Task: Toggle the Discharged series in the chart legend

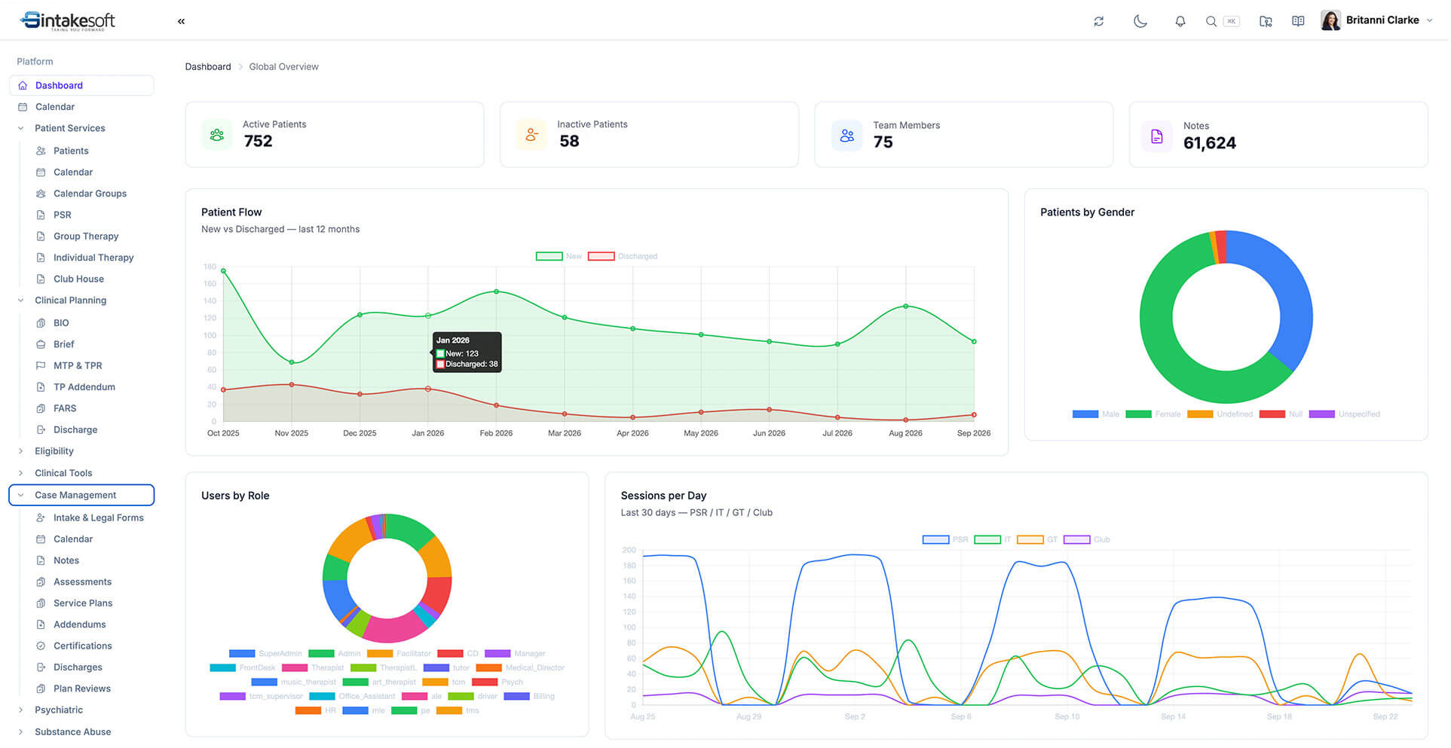Action: 622,256
